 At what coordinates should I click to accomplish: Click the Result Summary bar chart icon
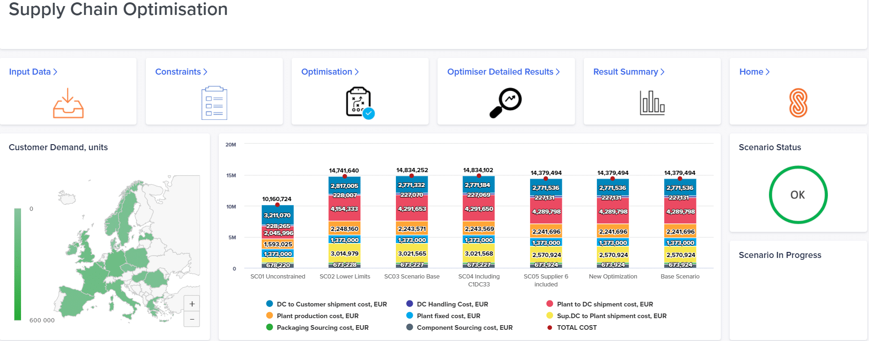[652, 103]
